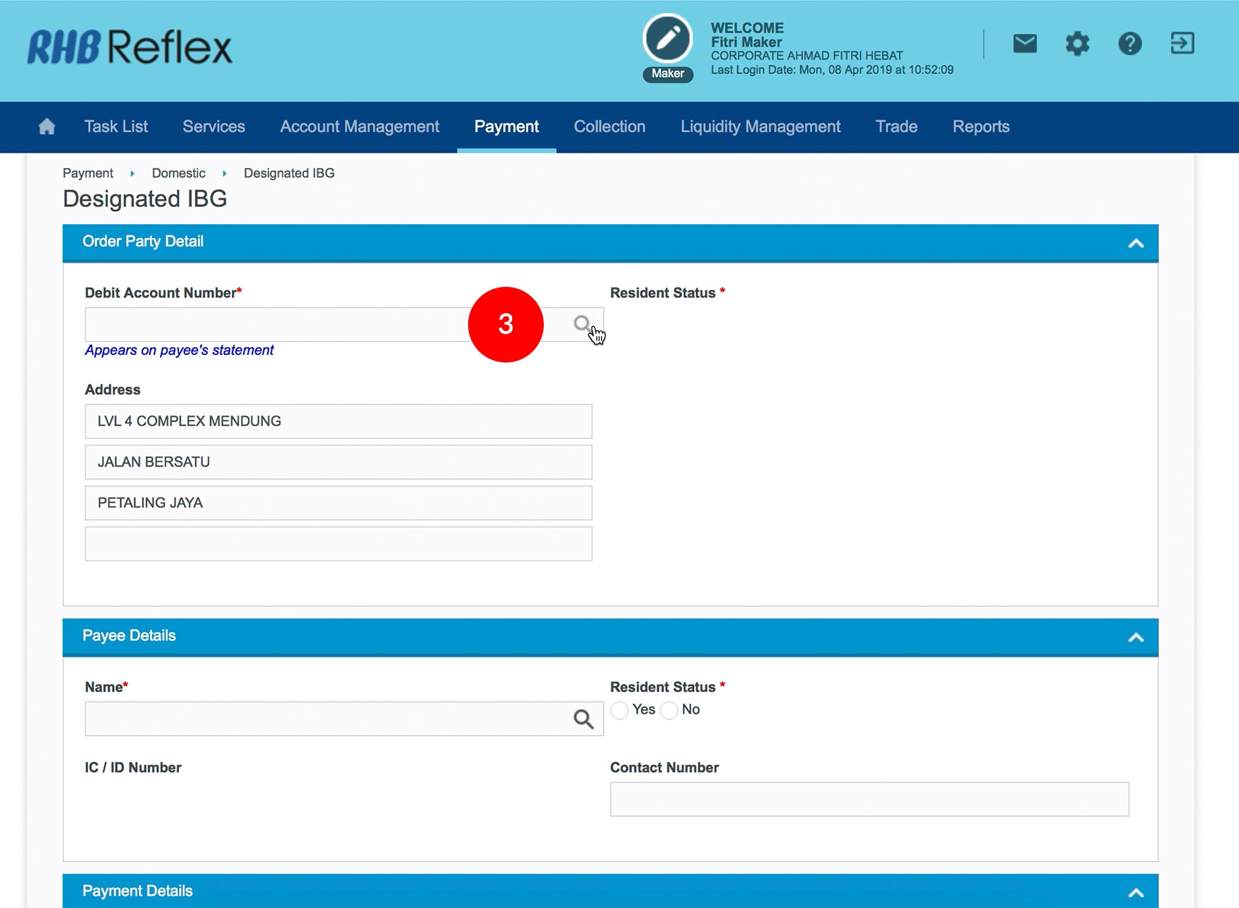Viewport: 1239px width, 908px height.
Task: Collapse the Payment Details section
Action: [1136, 892]
